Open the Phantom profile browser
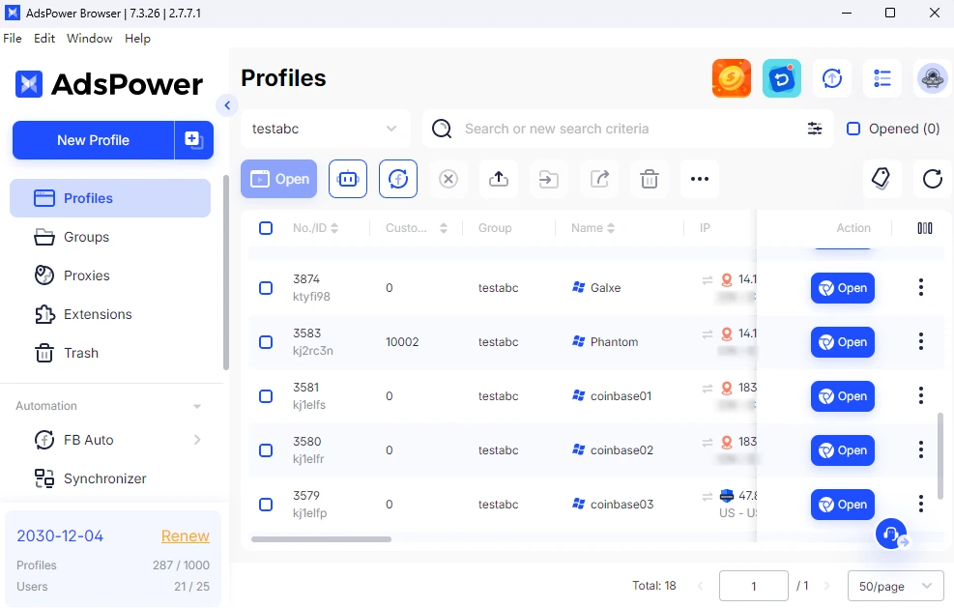This screenshot has width=954, height=608. 842,342
